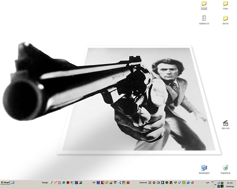Viewport: 237px width, 189px height.
Task: Open the Start menu
Action: pyautogui.click(x=5, y=182)
